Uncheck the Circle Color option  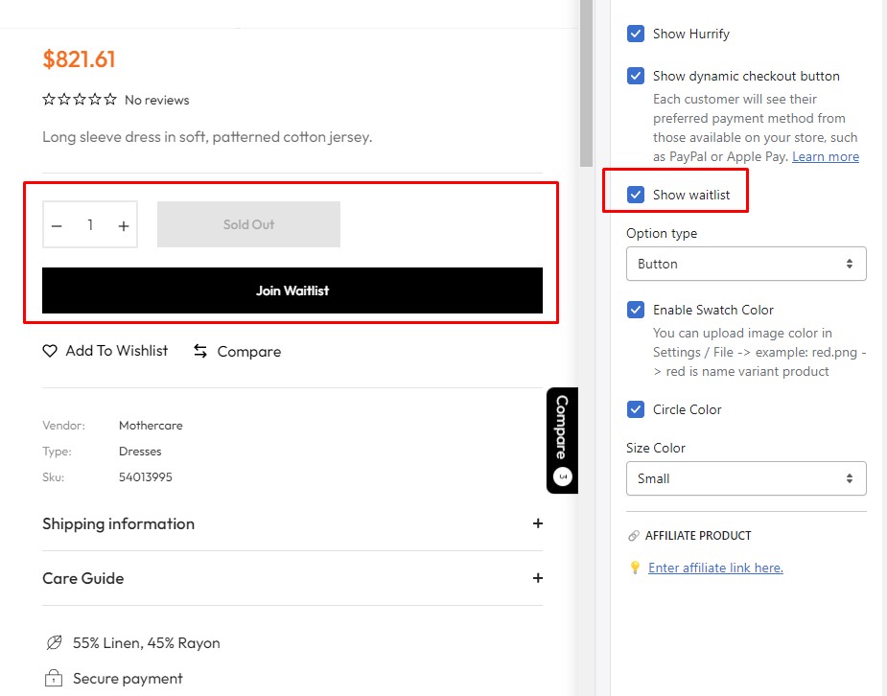coord(635,409)
